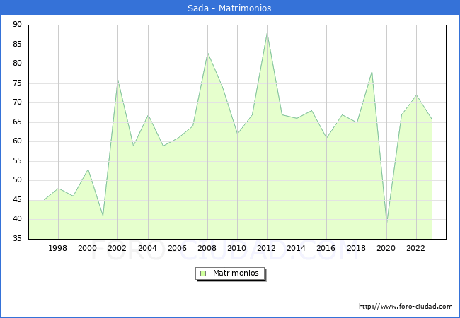The width and height of the screenshot is (460, 318).
Task: Click the 90 y-axis label
Action: pyautogui.click(x=17, y=25)
